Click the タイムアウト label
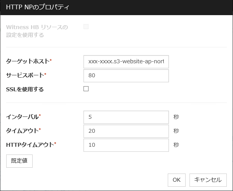Screen dimensions: 233x191 click(x=23, y=131)
